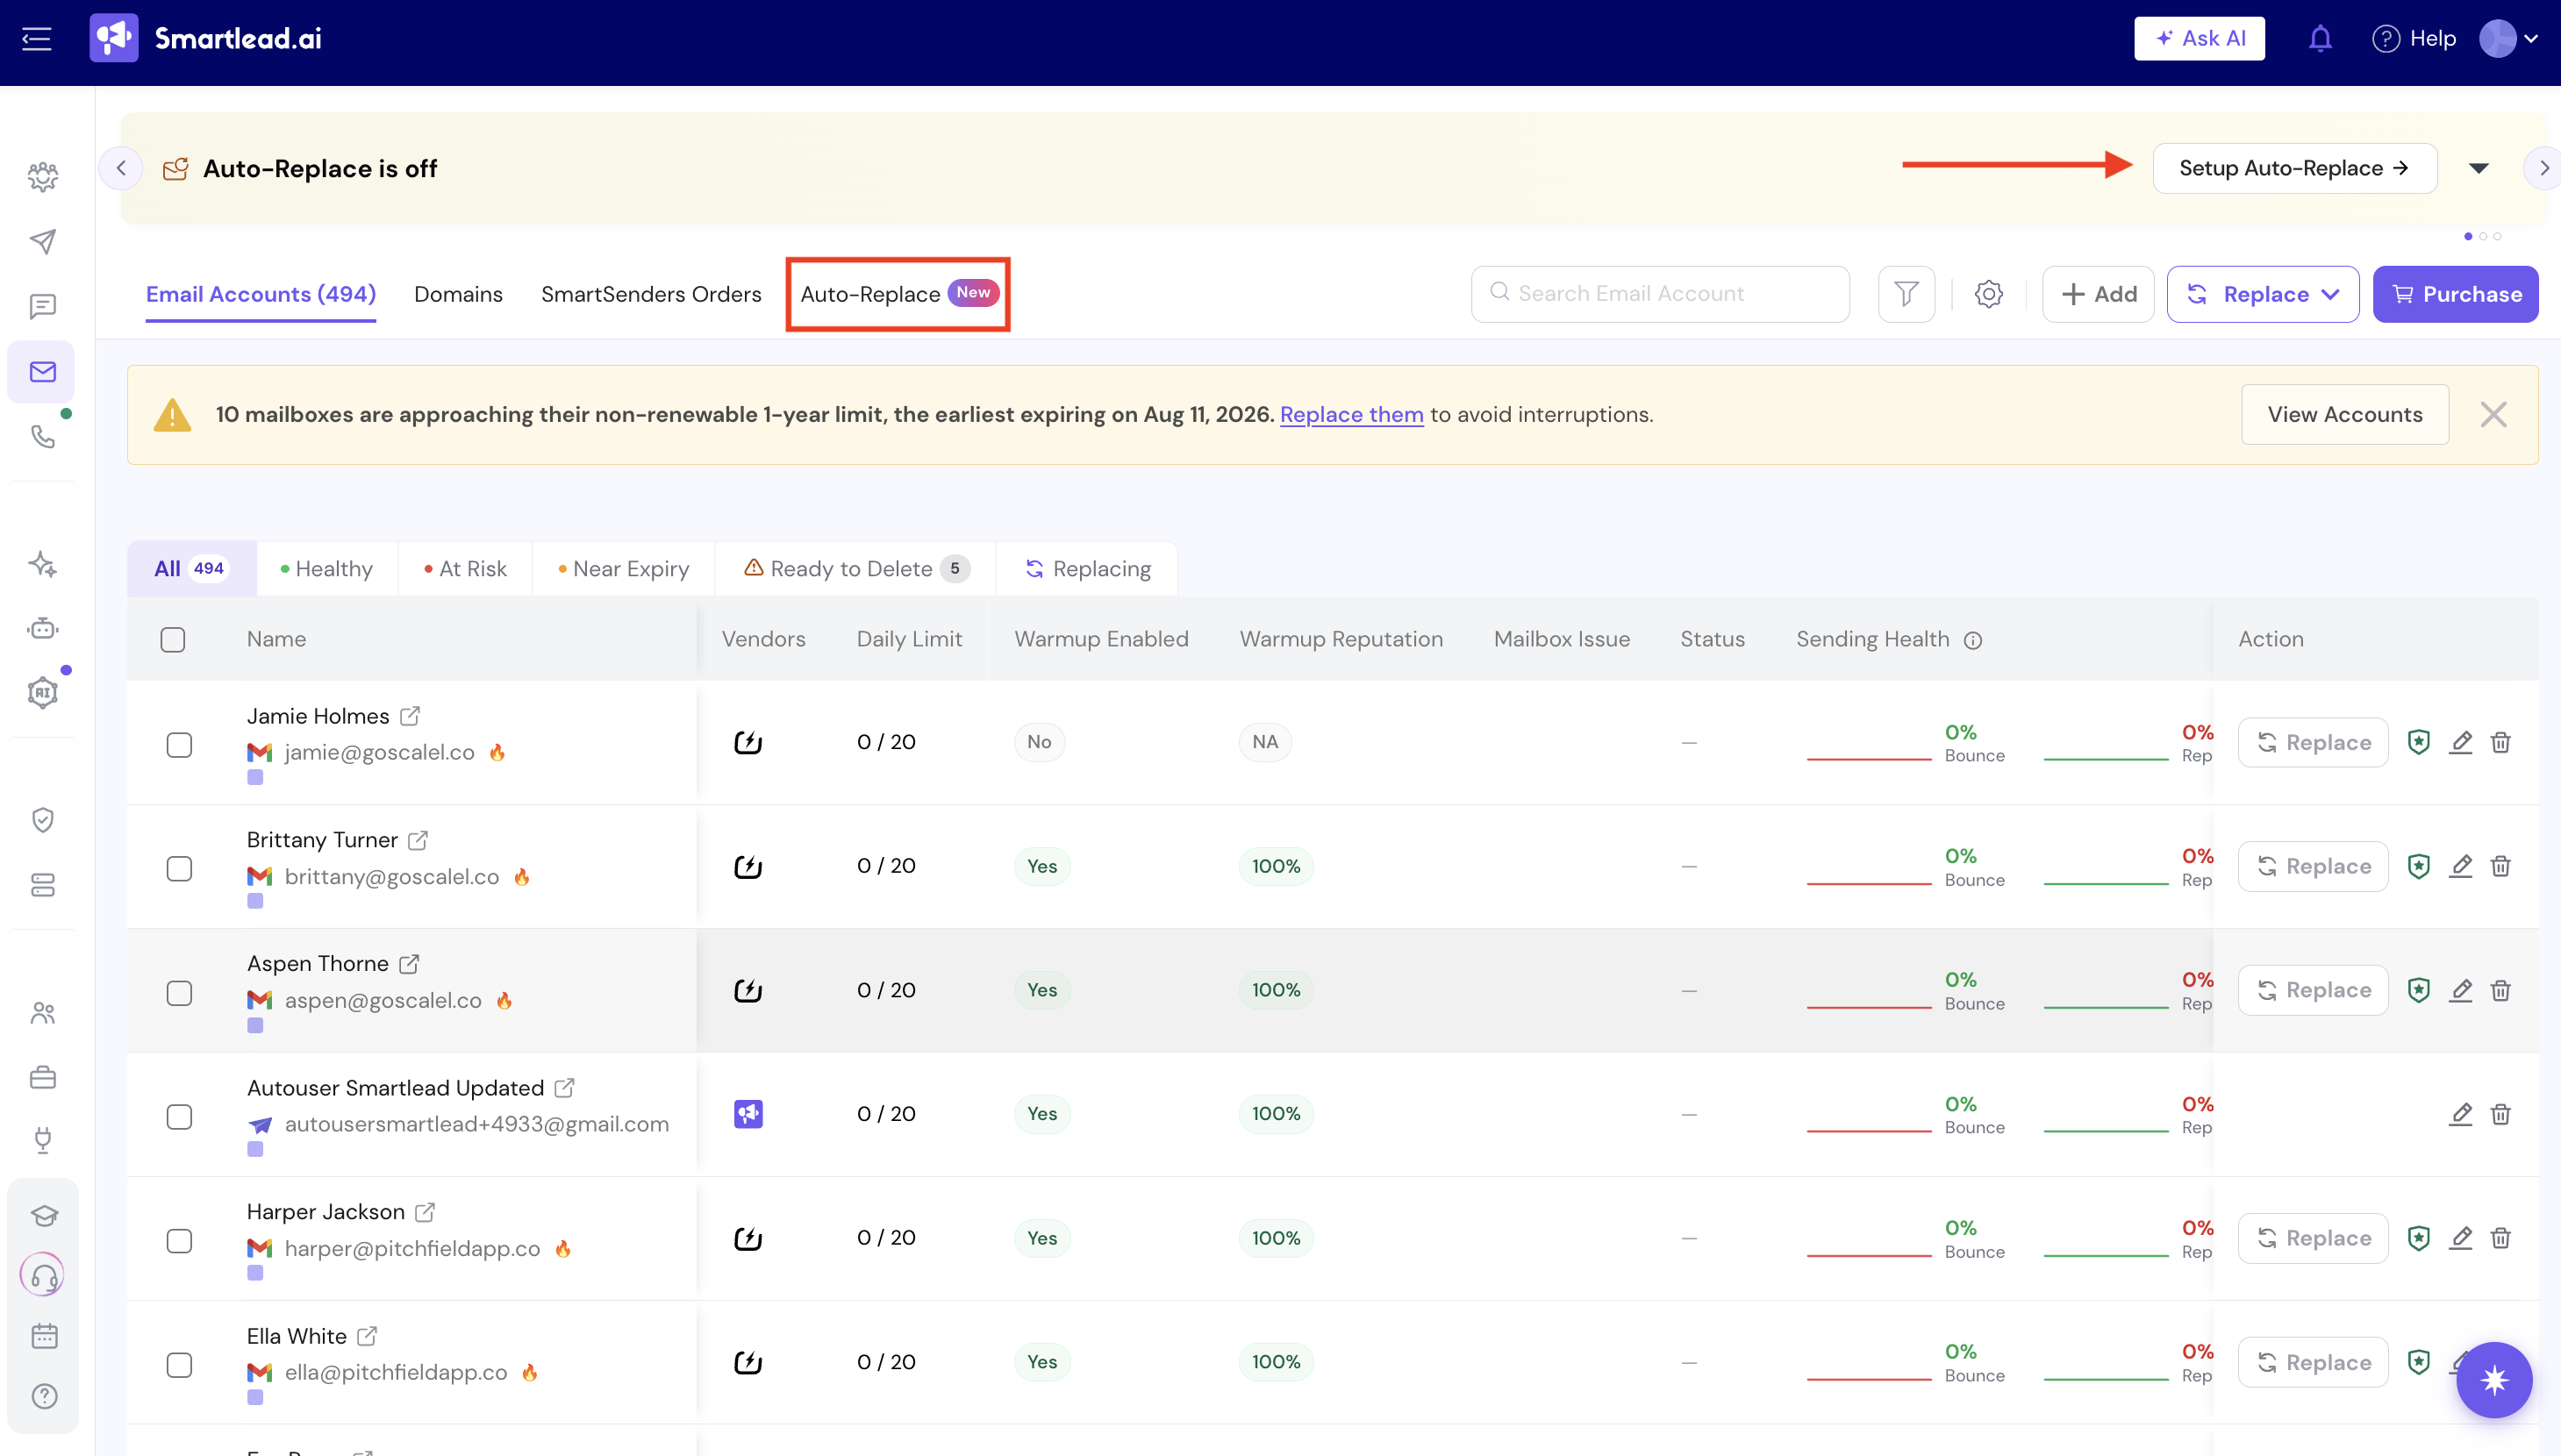Image resolution: width=2561 pixels, height=1456 pixels.
Task: Go to the SmartSenders Orders tab
Action: [651, 294]
